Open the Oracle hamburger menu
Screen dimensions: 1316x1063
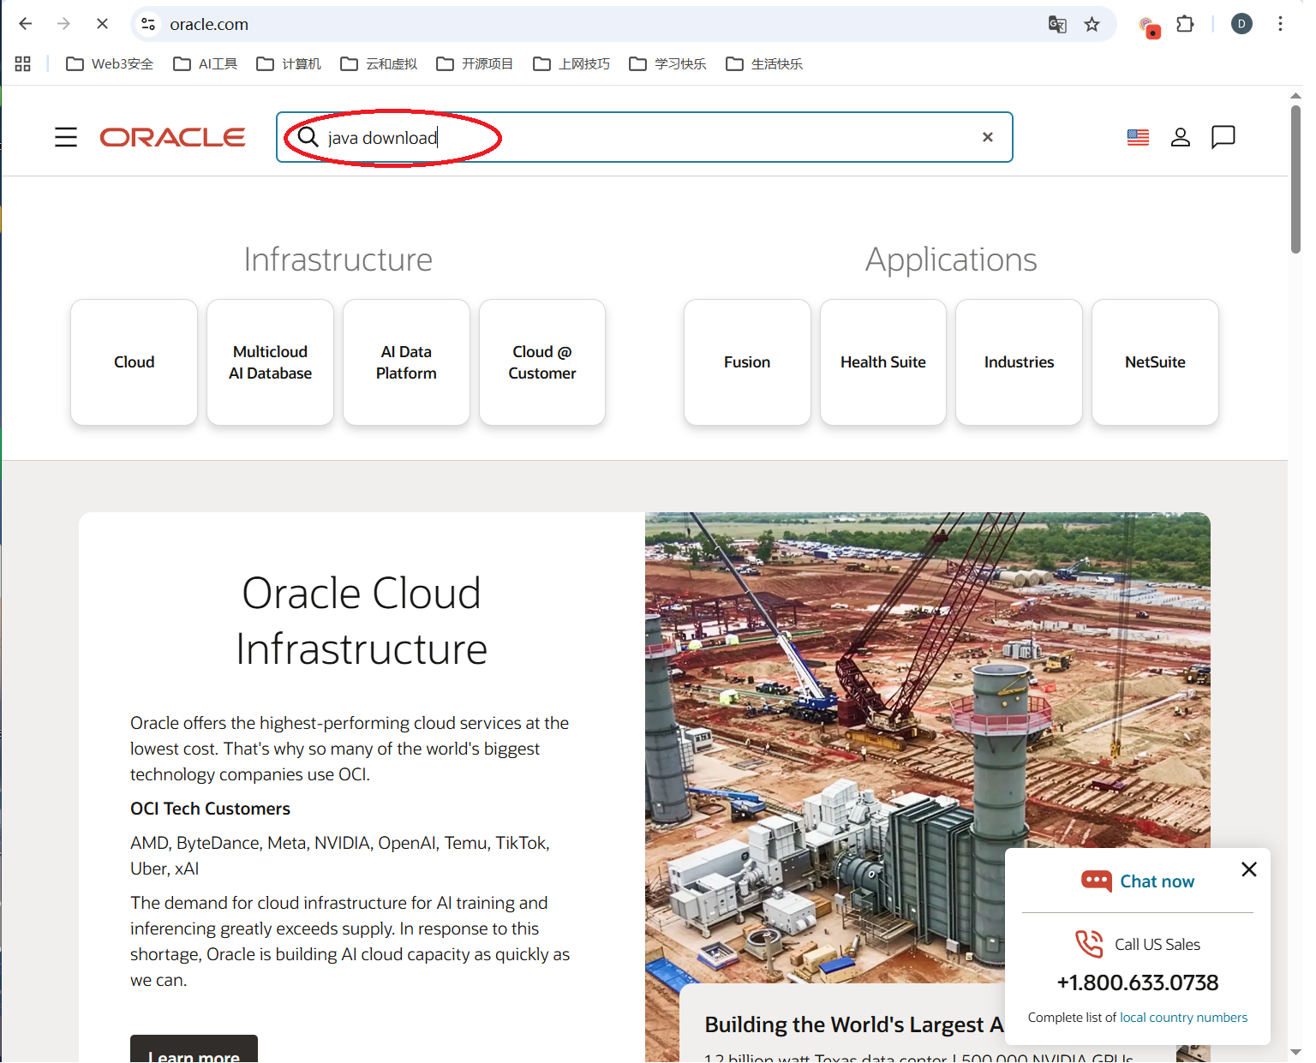66,137
